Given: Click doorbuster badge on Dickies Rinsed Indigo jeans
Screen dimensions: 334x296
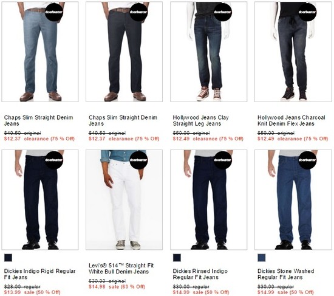Looking at the screenshot, I should [x=223, y=160].
